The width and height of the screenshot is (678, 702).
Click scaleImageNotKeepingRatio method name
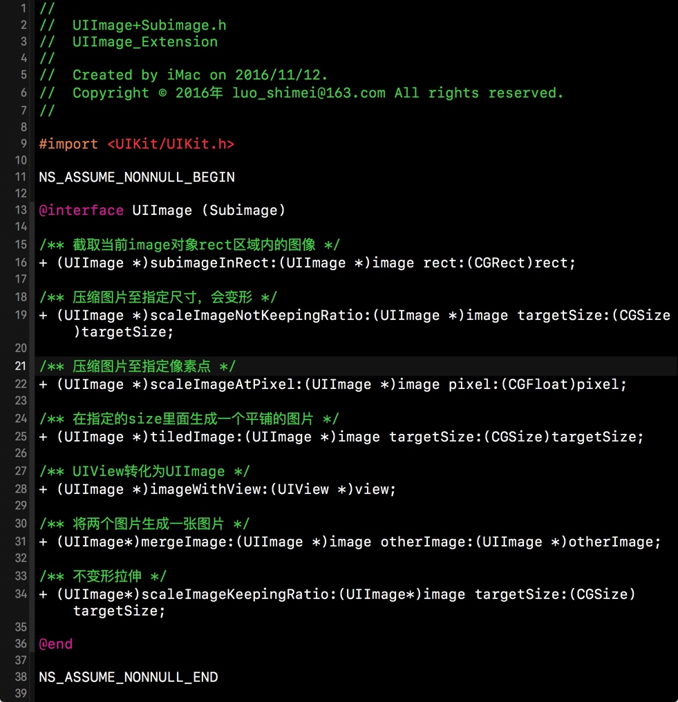click(260, 315)
